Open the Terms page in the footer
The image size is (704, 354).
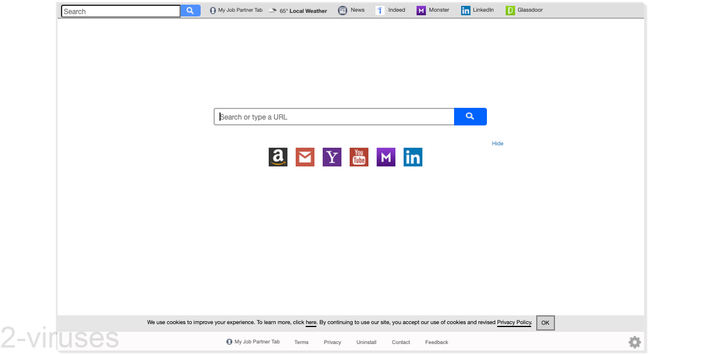pyautogui.click(x=301, y=342)
